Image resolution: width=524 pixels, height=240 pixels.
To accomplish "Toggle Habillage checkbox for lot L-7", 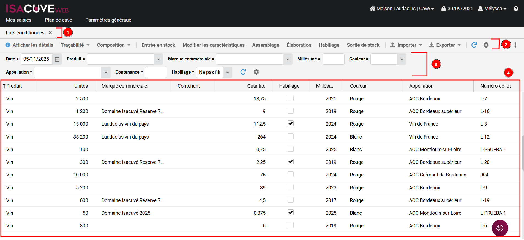I will pos(291,98).
